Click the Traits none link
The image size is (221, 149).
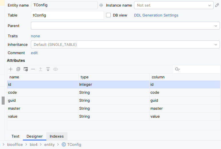click(x=35, y=36)
